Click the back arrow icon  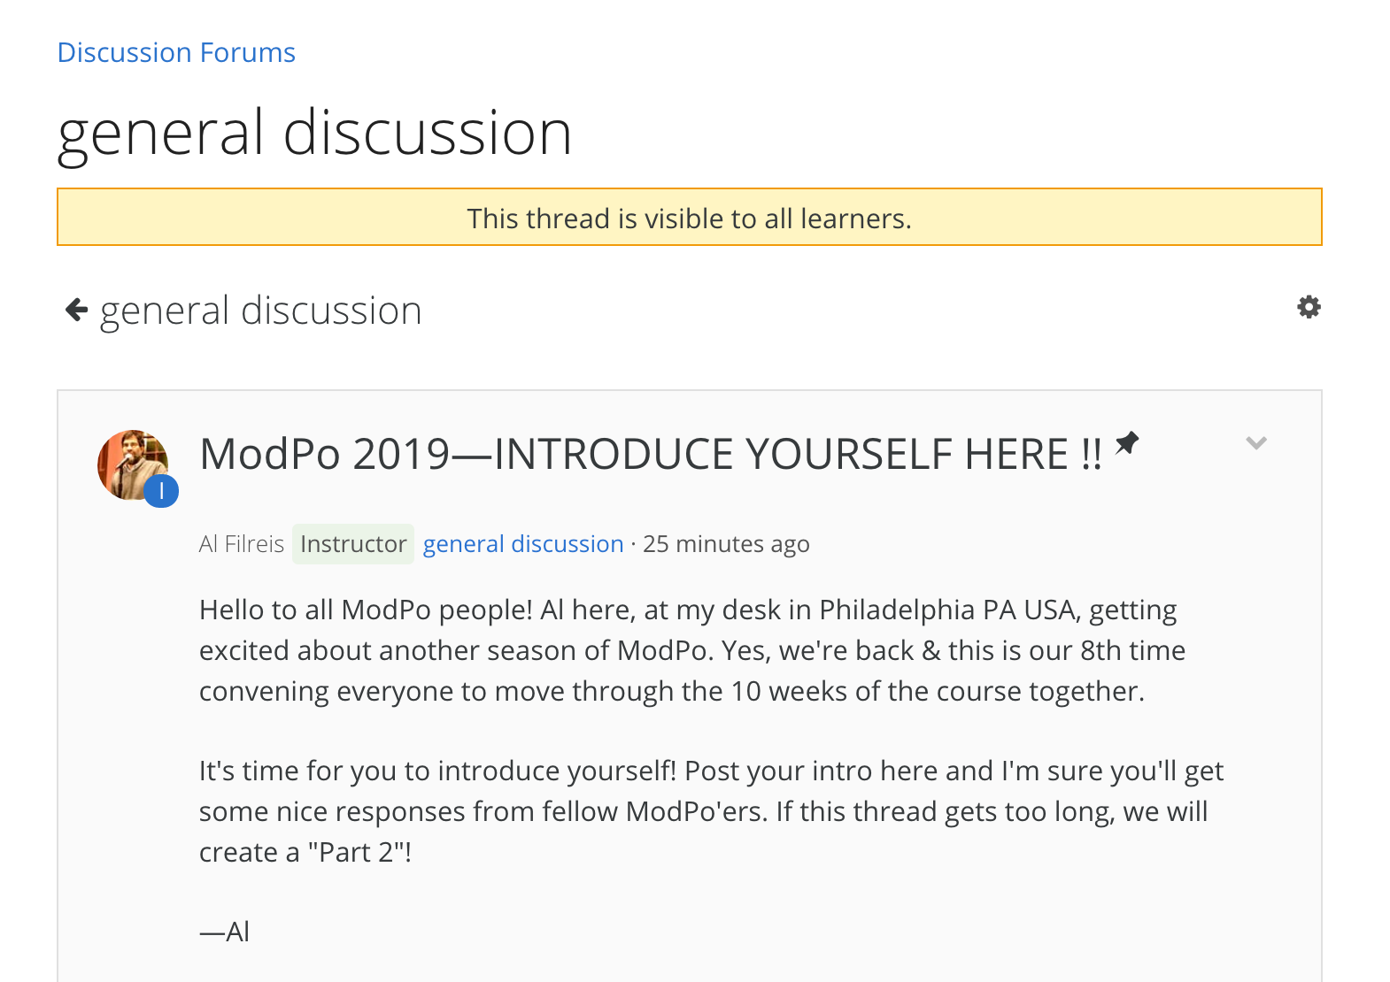point(77,311)
